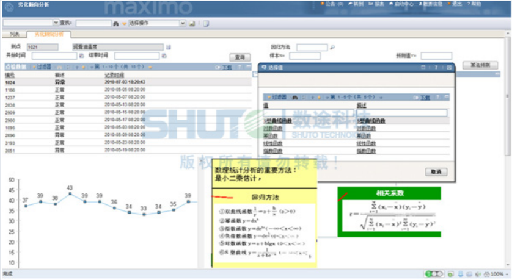Click the 预测值Y input field
The width and height of the screenshot is (512, 280).
pos(436,56)
